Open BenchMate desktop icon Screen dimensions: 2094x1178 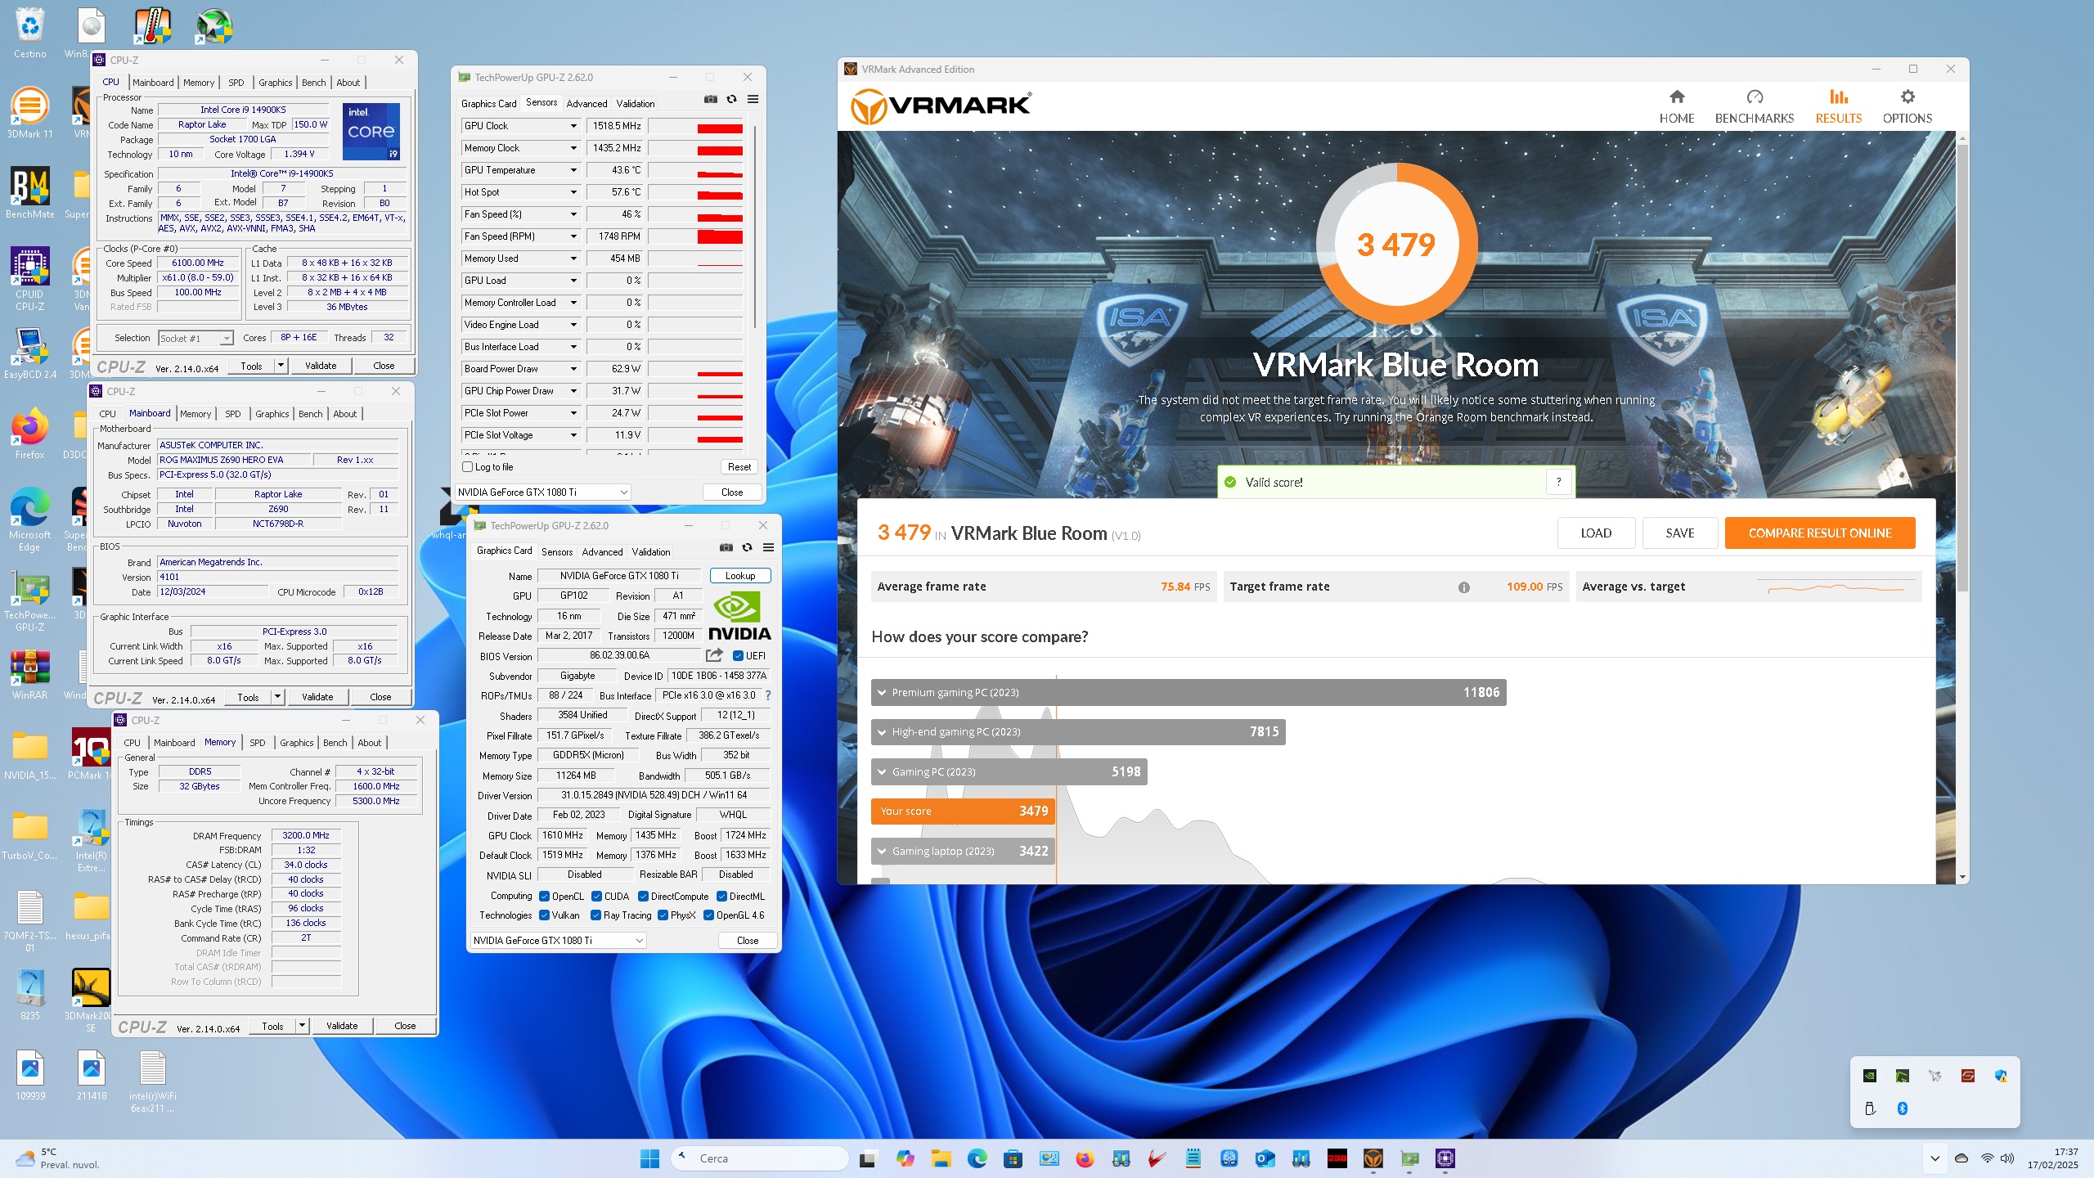click(30, 193)
